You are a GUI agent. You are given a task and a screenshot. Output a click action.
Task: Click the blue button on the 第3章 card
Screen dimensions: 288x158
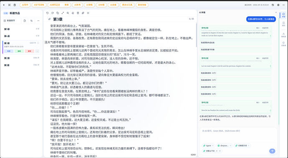pos(9,51)
